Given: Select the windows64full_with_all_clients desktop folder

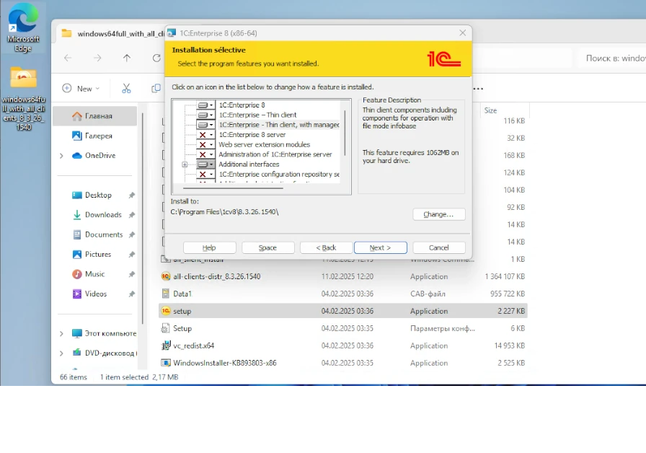Looking at the screenshot, I should 24,99.
